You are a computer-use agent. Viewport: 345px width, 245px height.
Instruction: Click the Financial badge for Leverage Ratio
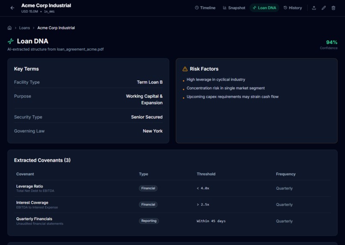click(148, 188)
